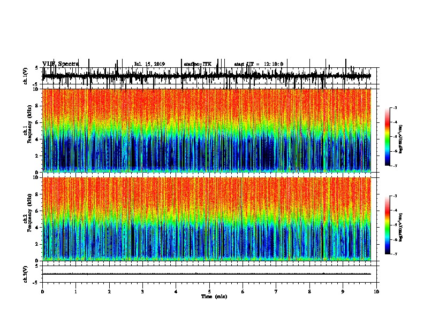Click the ch.1 color bar PSD unit label
This screenshot has width=424, height=327.
tap(400, 139)
